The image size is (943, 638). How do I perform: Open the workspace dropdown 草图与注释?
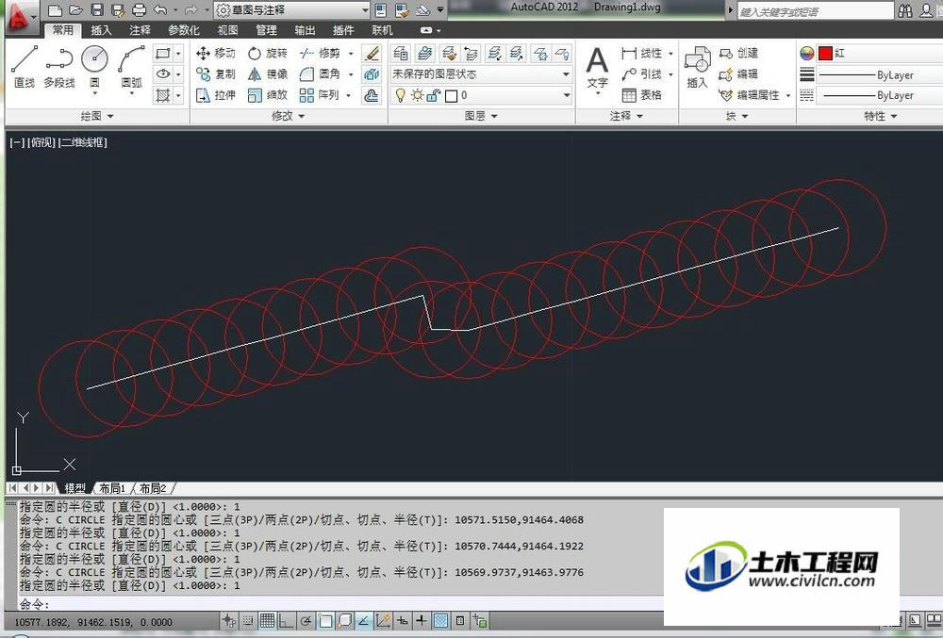(292, 10)
